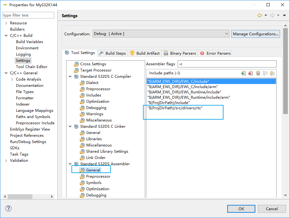Click the Edit include path icon
This screenshot has width=290, height=218.
[x=258, y=73]
